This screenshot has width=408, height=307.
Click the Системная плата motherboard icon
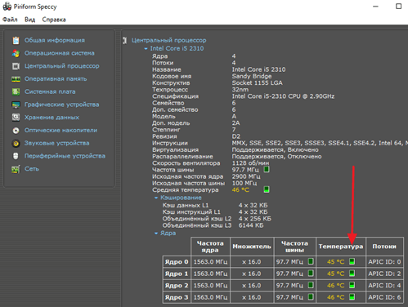(x=16, y=91)
